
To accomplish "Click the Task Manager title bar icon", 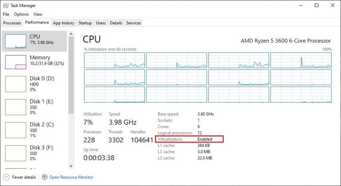I will coord(6,5).
